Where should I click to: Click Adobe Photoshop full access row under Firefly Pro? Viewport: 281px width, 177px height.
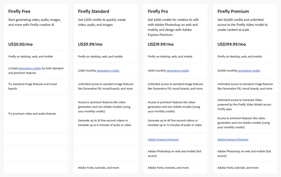[x=175, y=153]
